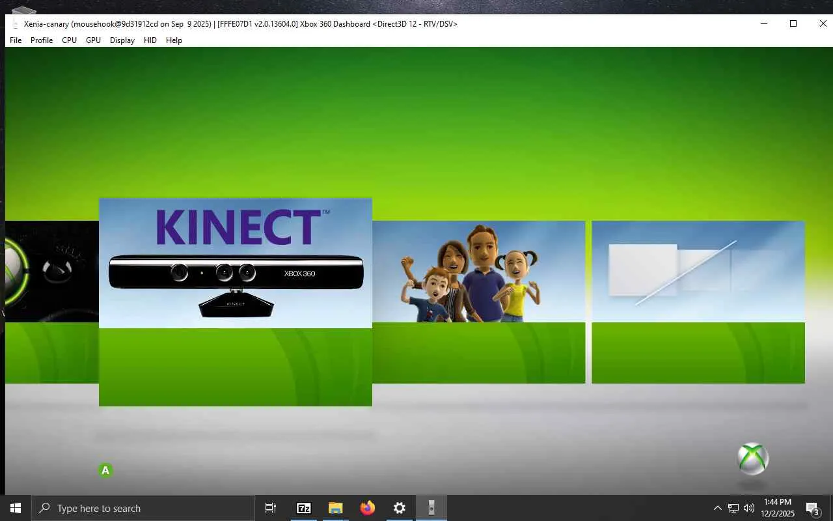The image size is (833, 521).
Task: Click the volume speaker tray icon
Action: click(x=749, y=508)
